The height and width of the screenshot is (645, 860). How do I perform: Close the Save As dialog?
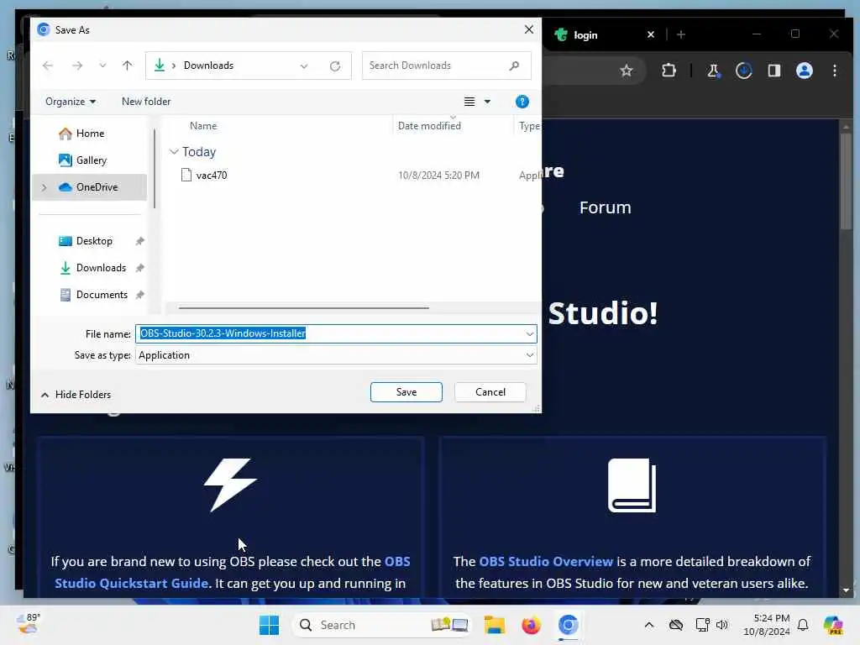tap(529, 29)
